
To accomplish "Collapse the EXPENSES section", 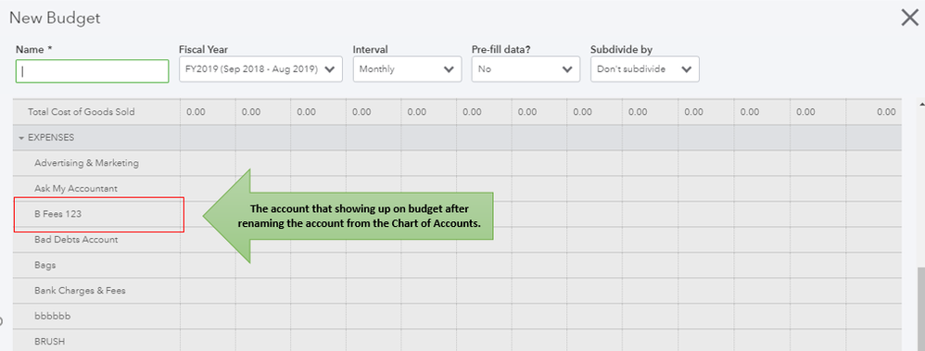I will click(22, 138).
